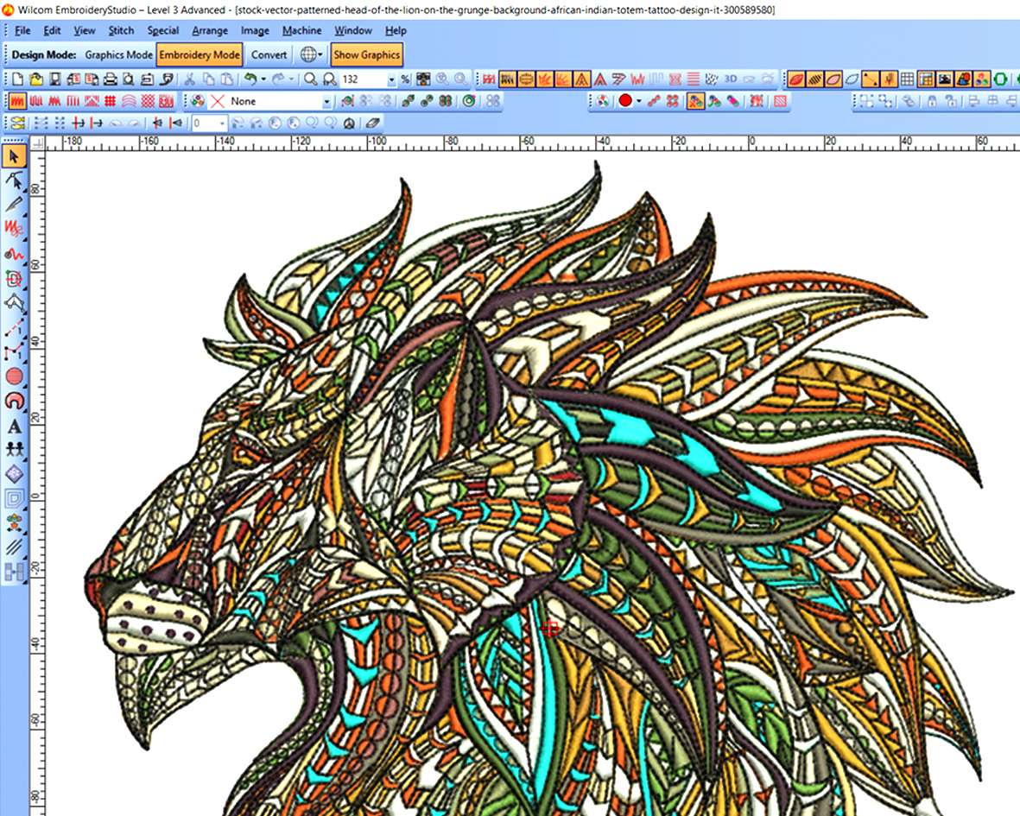Click the eraser icon in bottom toolbar

click(x=372, y=123)
